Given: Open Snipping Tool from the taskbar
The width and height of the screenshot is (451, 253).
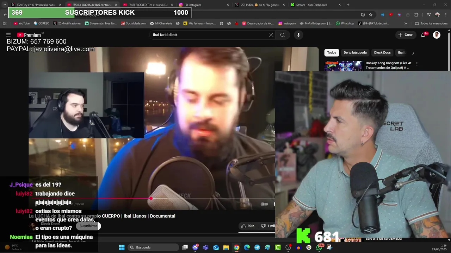Looking at the screenshot, I should tap(329, 247).
